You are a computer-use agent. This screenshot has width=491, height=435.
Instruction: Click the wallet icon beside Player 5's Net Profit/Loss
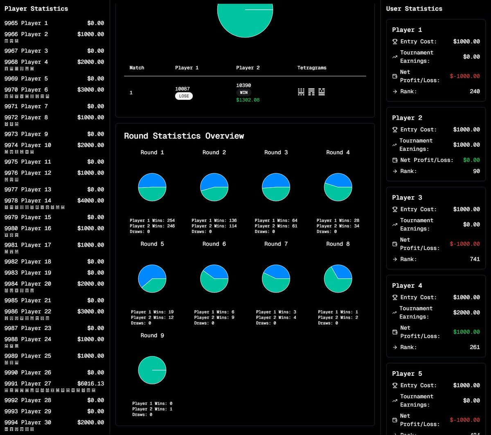tap(395, 420)
